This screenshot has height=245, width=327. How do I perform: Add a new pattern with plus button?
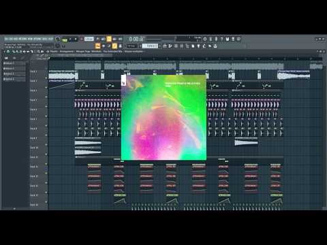[160, 46]
